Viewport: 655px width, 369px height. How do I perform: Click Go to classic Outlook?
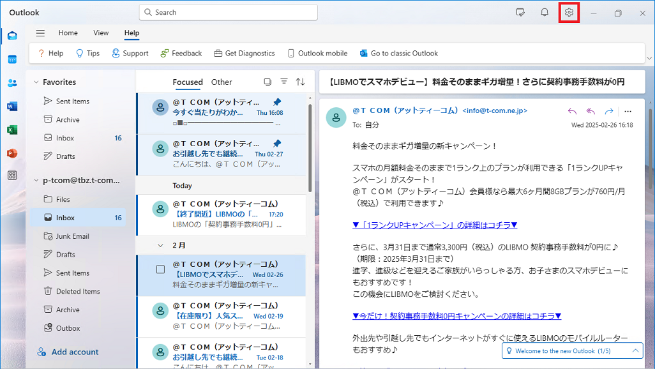click(x=398, y=54)
